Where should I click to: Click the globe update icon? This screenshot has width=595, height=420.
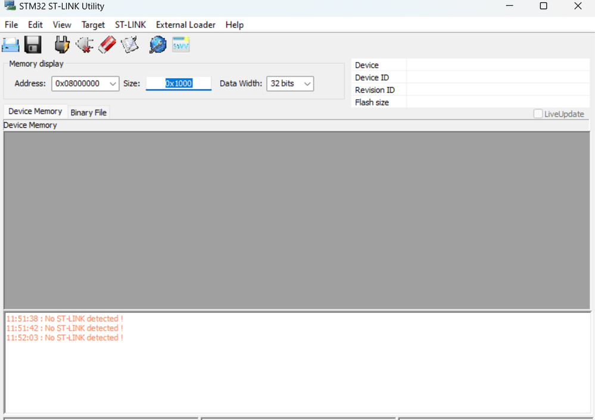tap(158, 45)
